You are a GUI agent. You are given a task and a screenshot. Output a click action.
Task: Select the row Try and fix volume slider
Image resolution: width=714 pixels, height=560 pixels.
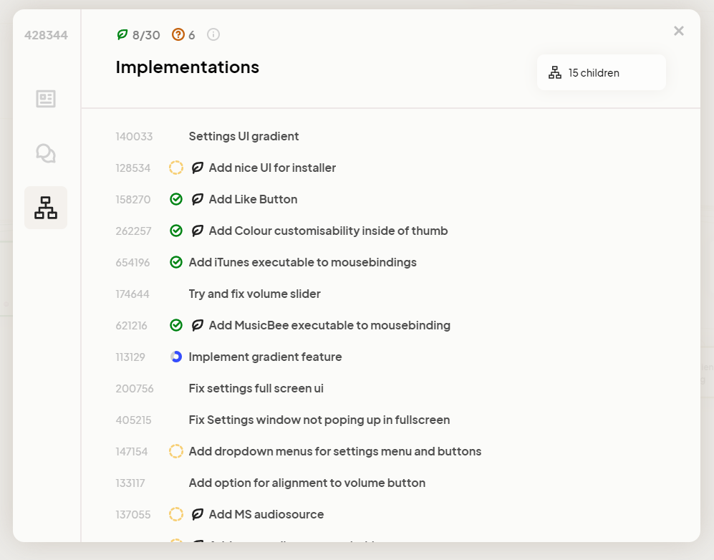point(254,294)
